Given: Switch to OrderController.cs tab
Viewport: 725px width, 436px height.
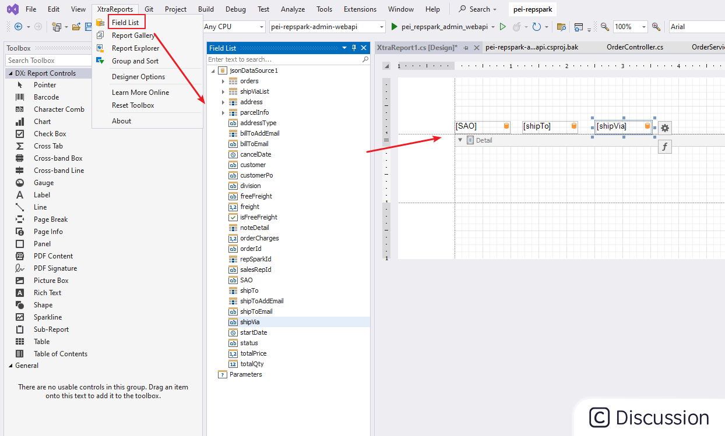Looking at the screenshot, I should (635, 47).
